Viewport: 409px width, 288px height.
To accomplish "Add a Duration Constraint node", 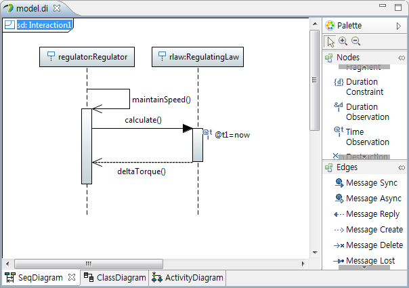I will pyautogui.click(x=364, y=87).
